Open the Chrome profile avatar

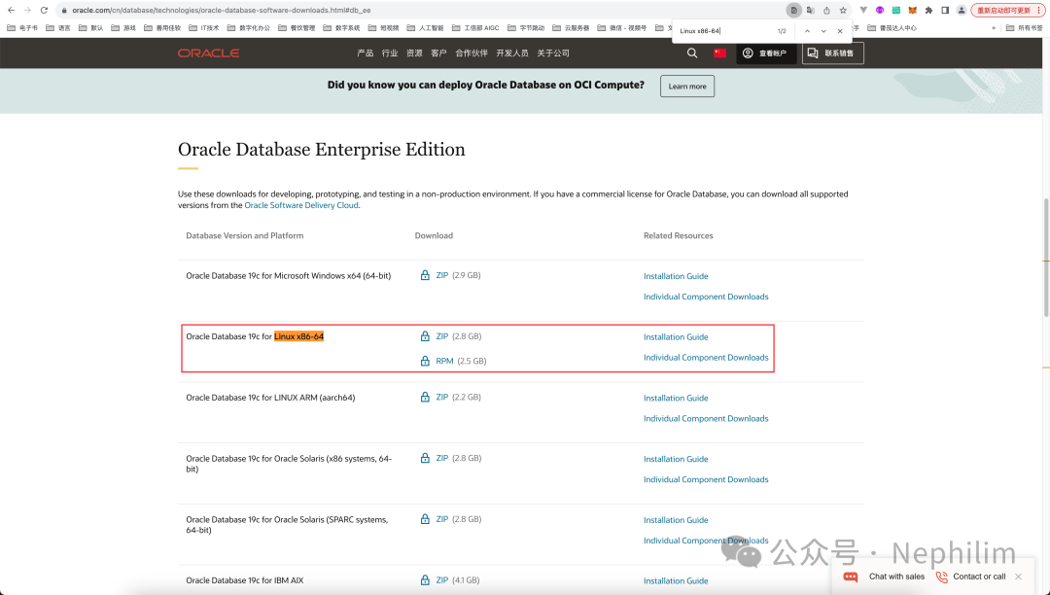point(962,10)
